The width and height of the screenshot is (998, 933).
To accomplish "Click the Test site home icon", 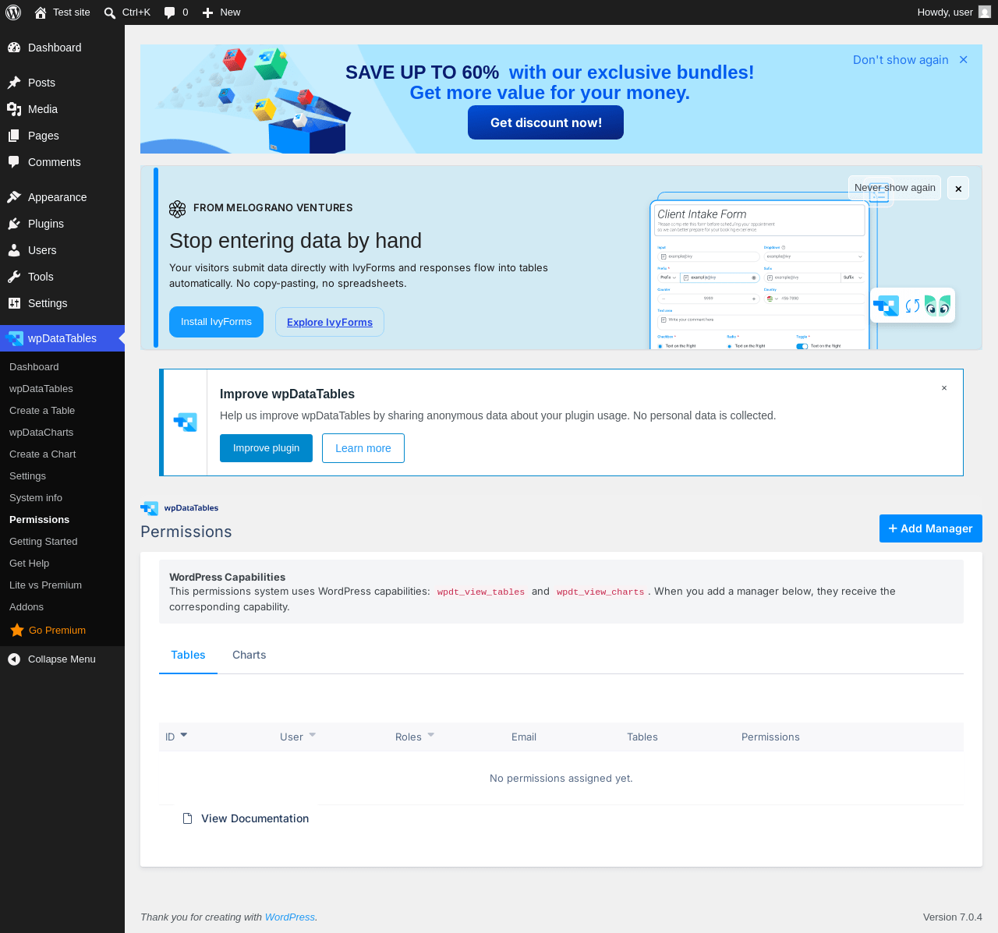I will coord(41,12).
